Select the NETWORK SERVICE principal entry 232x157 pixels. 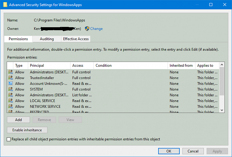point(45,107)
